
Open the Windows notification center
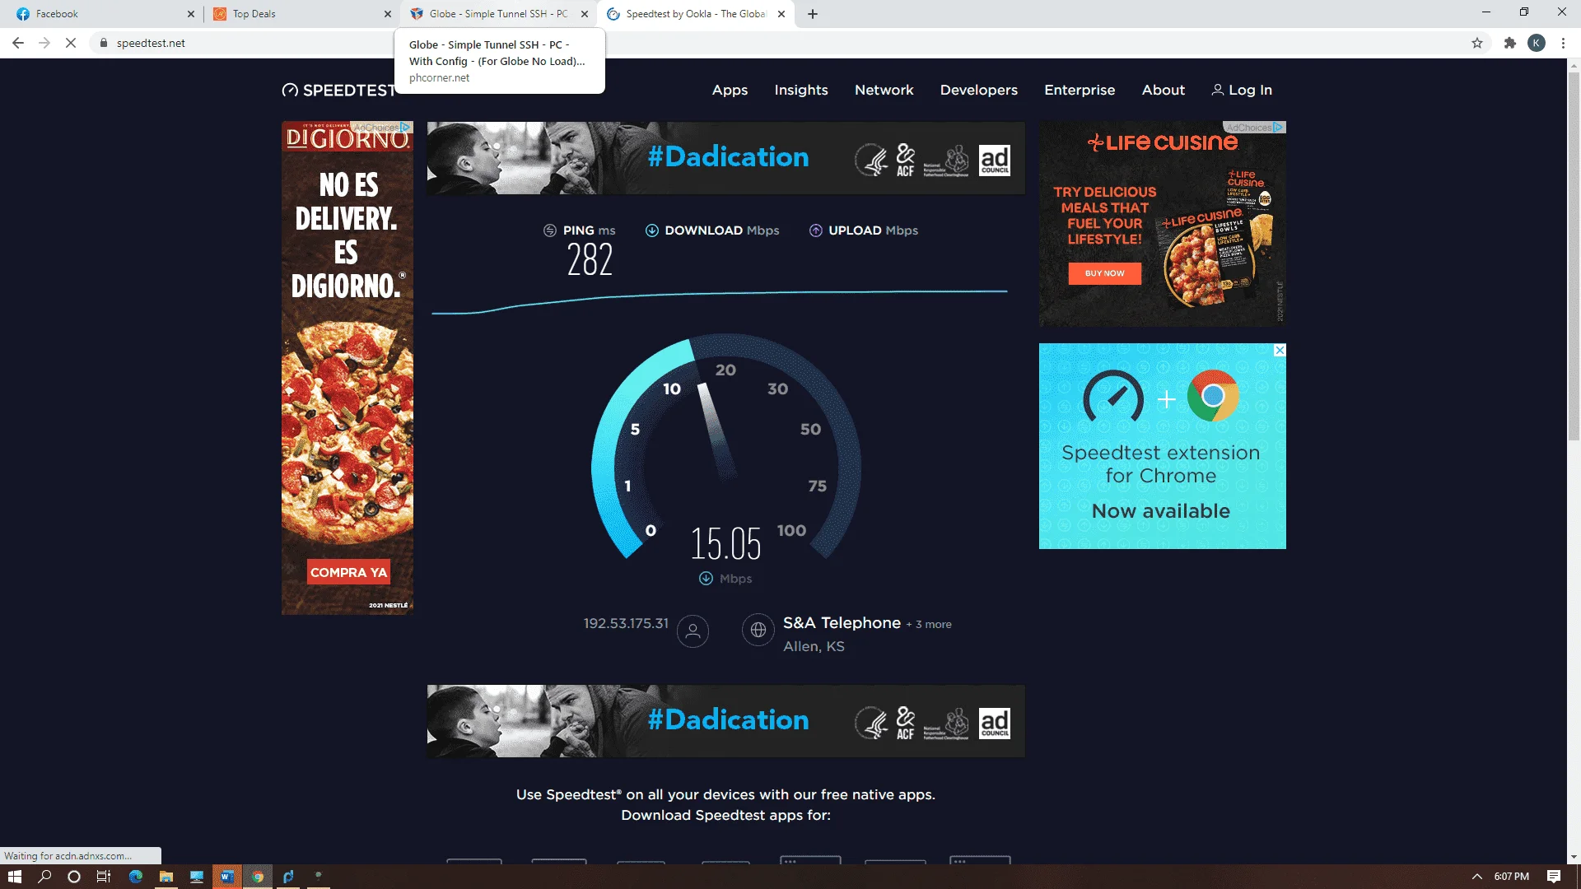[1554, 877]
